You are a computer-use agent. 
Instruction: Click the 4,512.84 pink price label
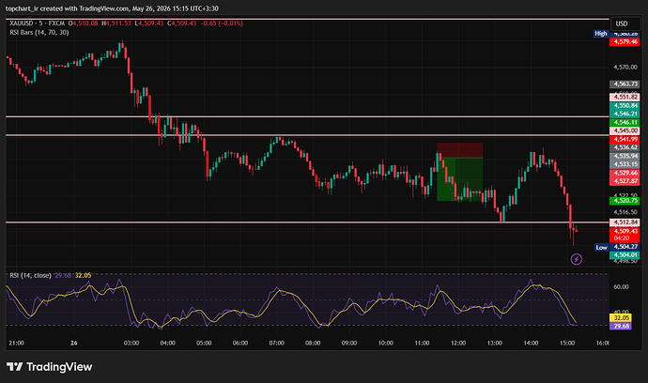(625, 222)
